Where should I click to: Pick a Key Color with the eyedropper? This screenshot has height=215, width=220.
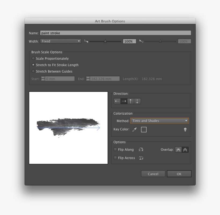[134, 129]
